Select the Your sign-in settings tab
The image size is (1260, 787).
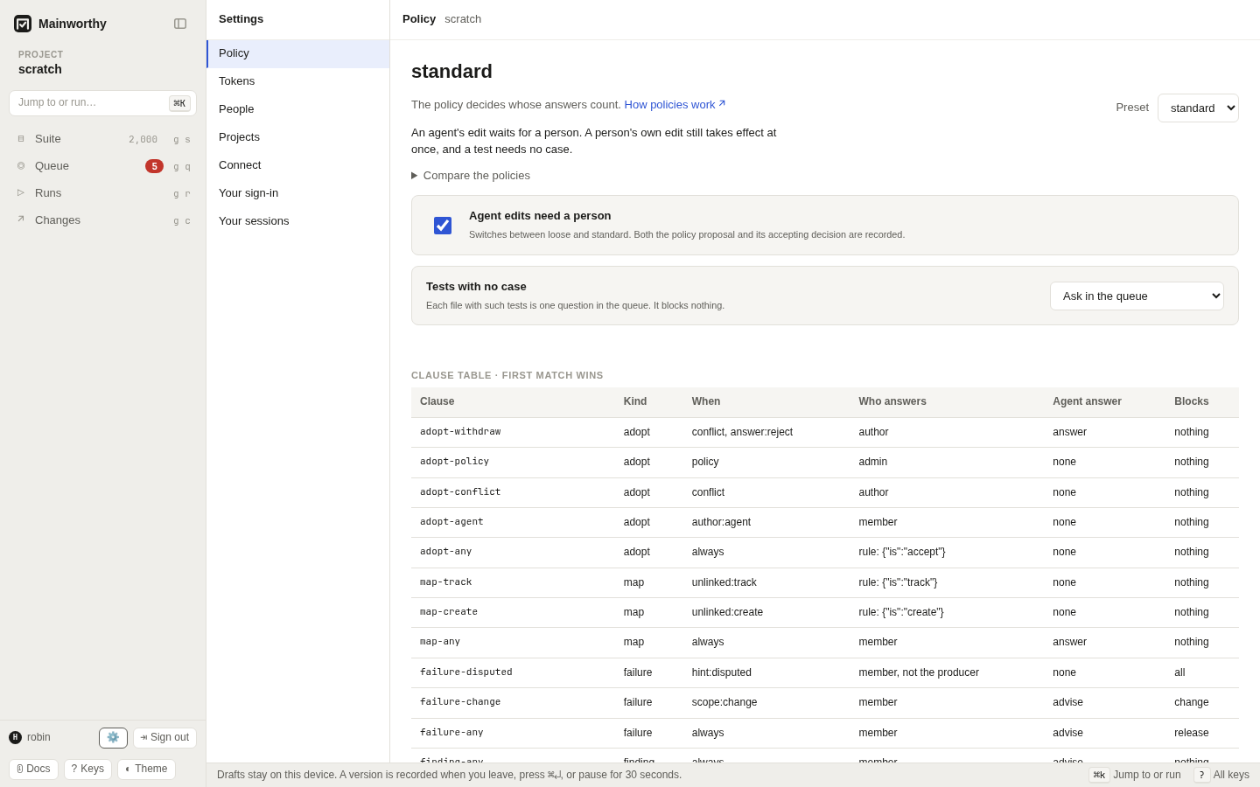[297, 193]
